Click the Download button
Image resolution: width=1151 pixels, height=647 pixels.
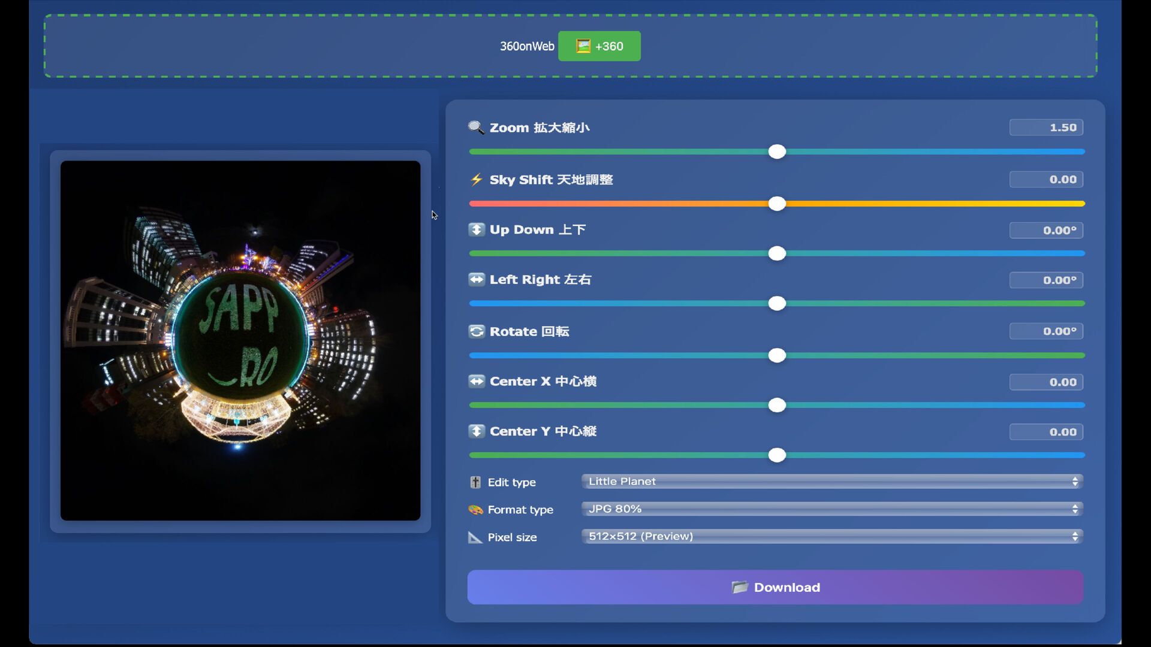(775, 587)
